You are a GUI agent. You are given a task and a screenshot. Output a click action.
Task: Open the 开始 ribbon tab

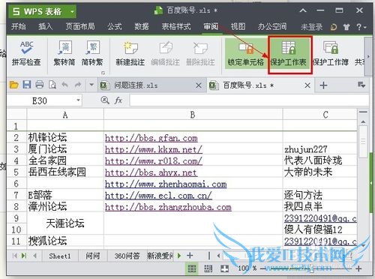pos(19,26)
